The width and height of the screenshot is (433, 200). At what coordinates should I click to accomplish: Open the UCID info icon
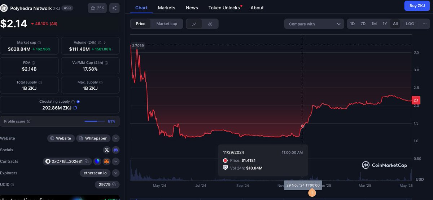pos(13,185)
